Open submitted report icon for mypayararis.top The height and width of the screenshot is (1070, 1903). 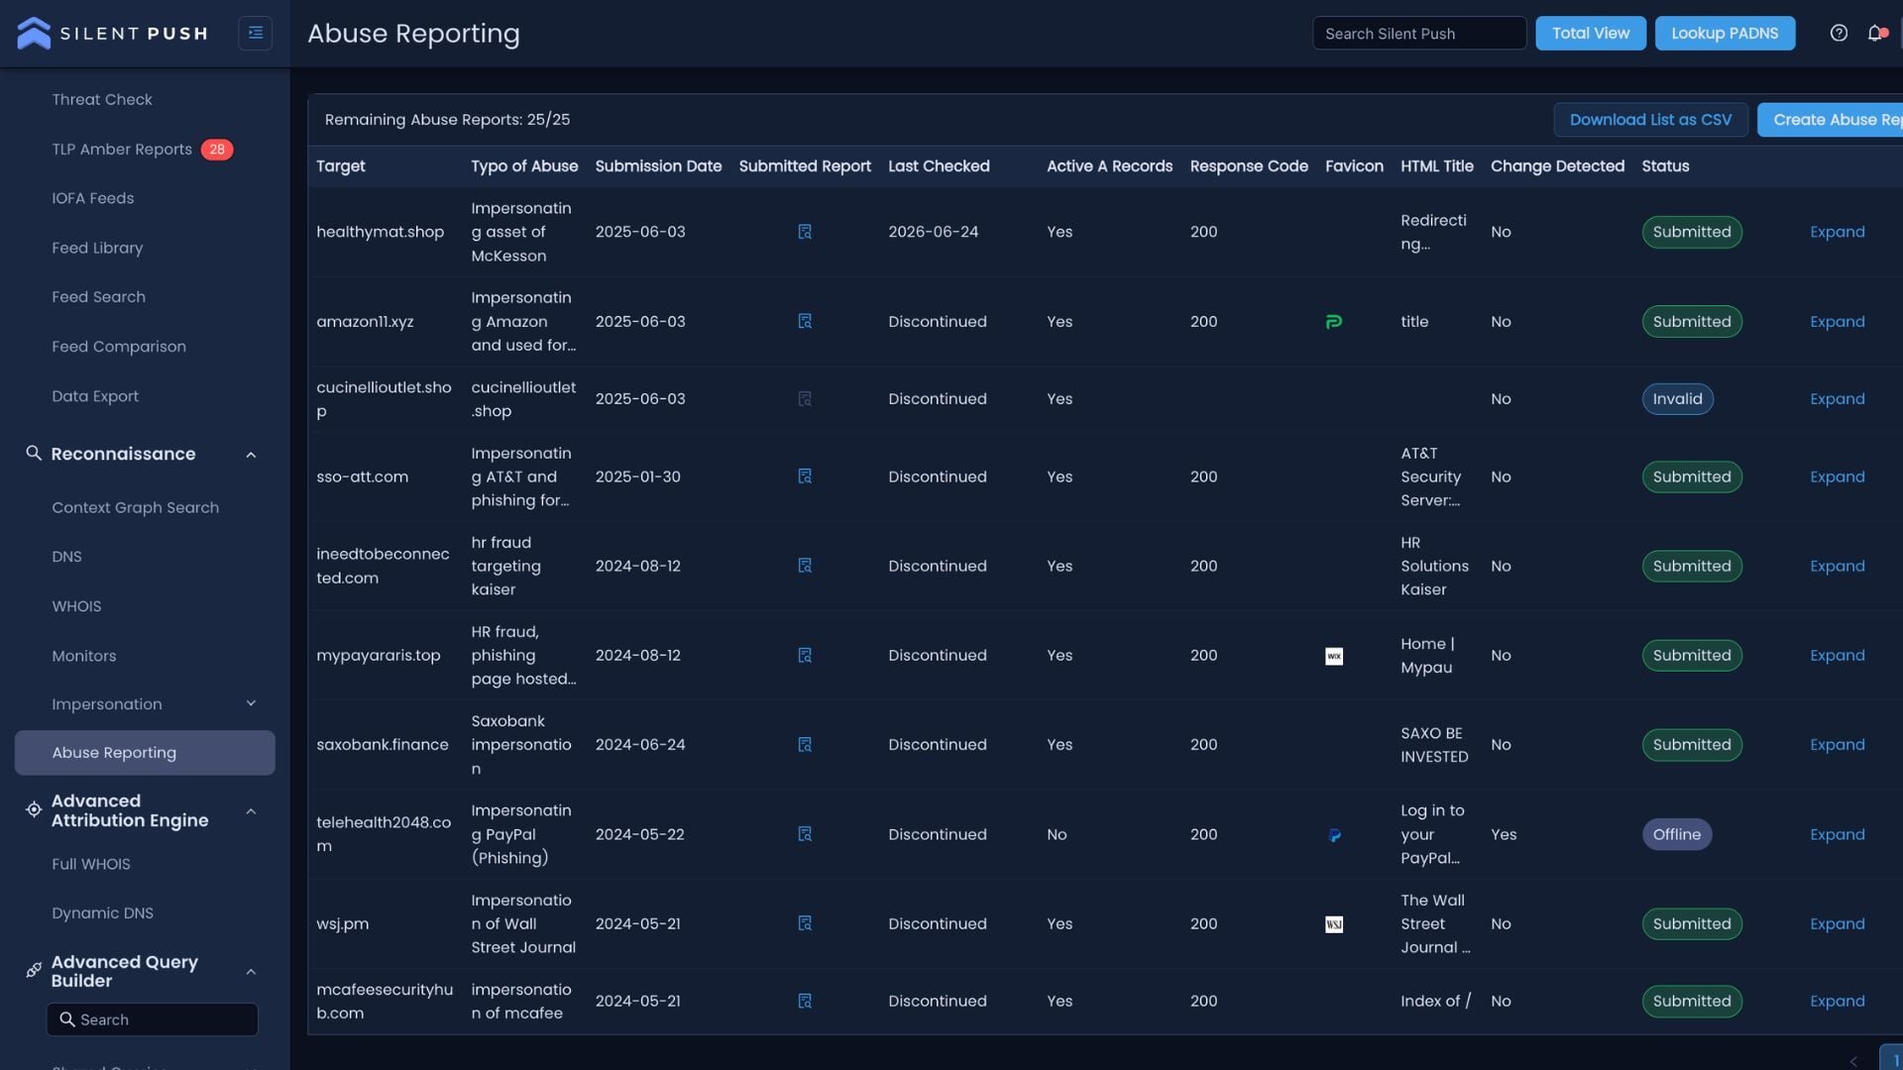tap(805, 655)
